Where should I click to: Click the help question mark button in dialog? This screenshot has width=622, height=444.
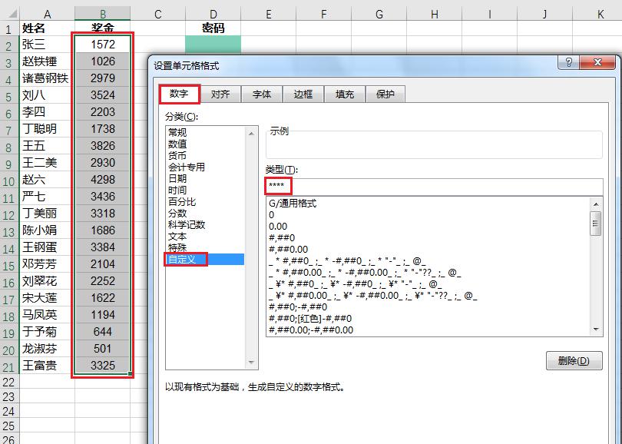tap(568, 62)
